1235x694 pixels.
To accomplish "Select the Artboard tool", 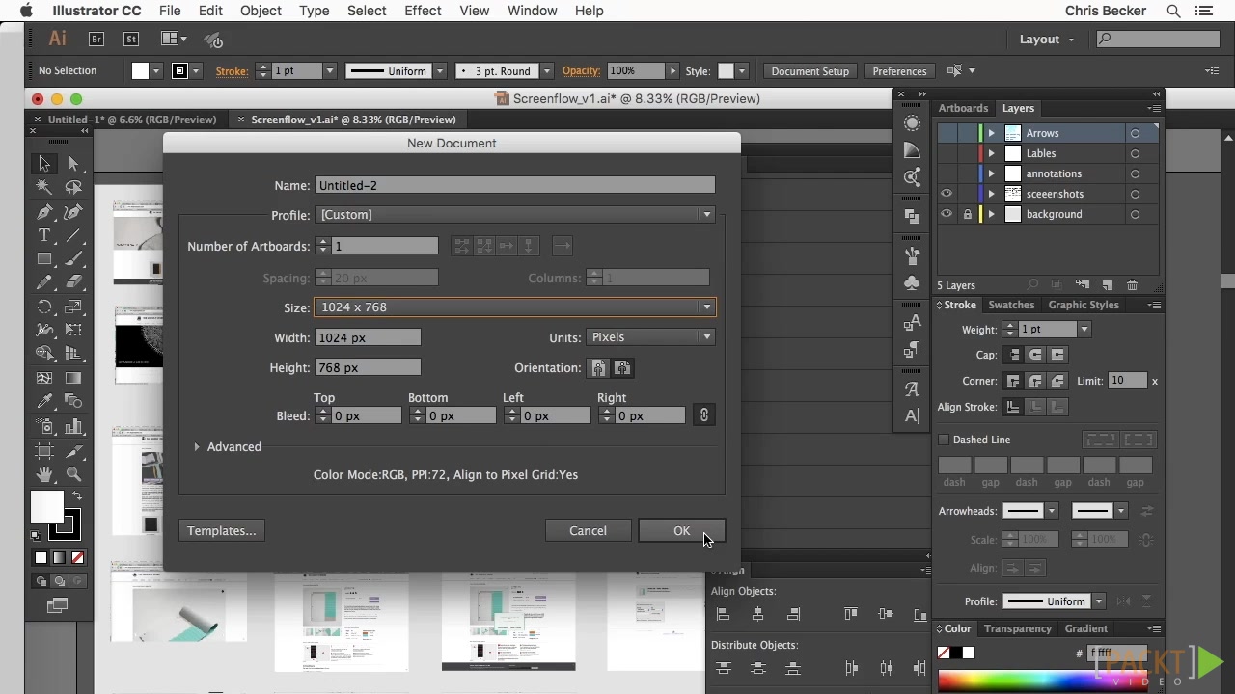I will tap(44, 450).
